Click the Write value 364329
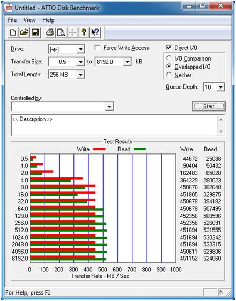Viewport: 236px width, 301px height. coord(189,180)
